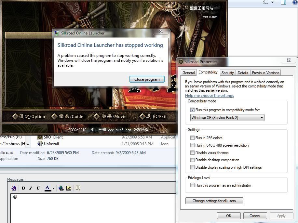Click 退出/Exit in the launcher

click(153, 116)
